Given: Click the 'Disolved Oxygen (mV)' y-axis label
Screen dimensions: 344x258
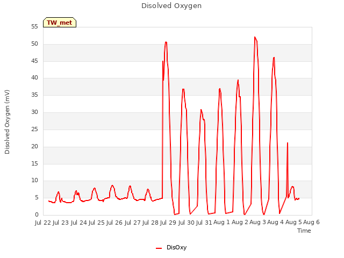Looking at the screenshot, I should click(7, 122).
